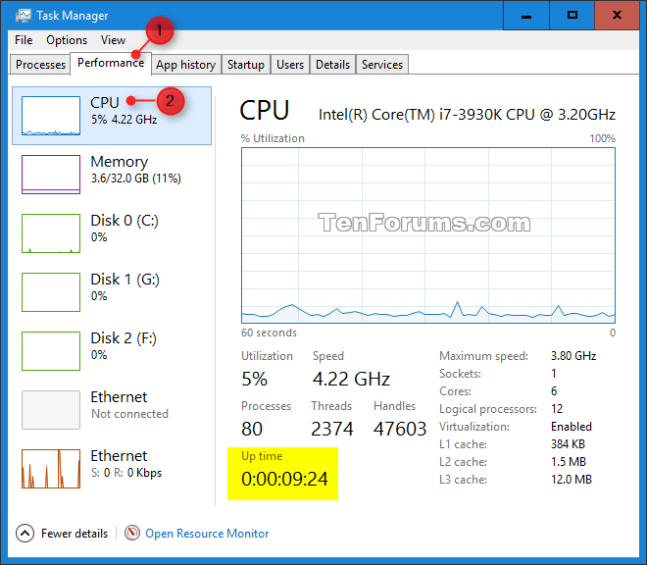Select the Memory mini graph thumbnail
647x565 pixels.
tap(51, 175)
